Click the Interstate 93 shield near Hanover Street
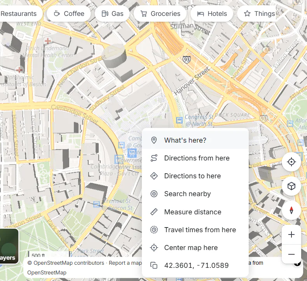 tap(187, 59)
